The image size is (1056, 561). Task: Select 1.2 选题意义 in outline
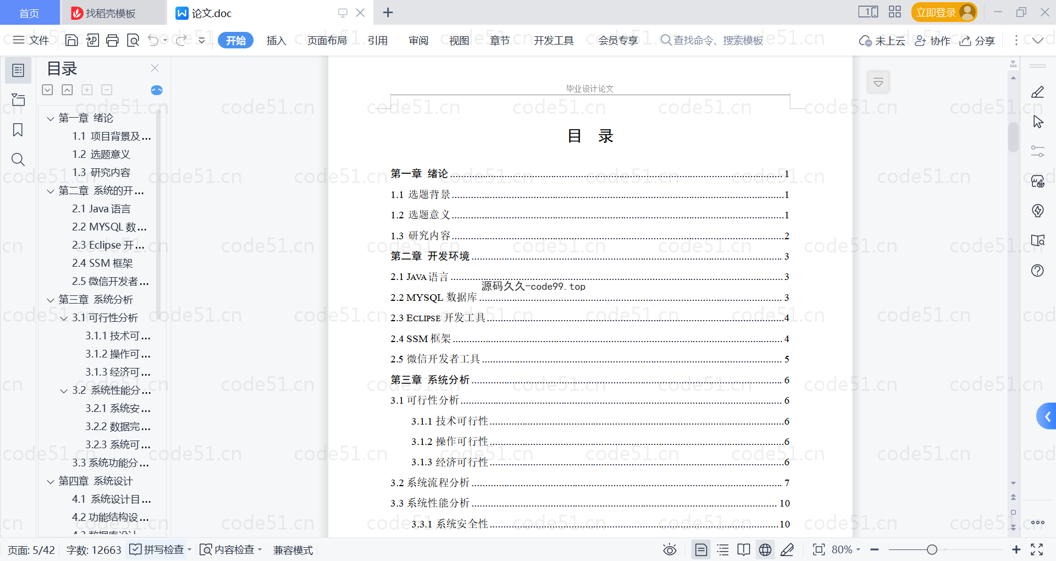click(x=101, y=155)
